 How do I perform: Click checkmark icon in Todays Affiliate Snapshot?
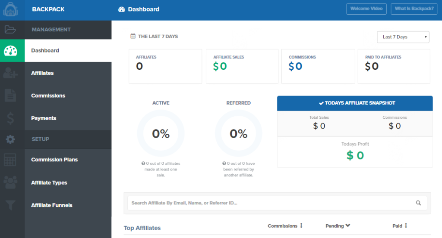[x=321, y=103]
